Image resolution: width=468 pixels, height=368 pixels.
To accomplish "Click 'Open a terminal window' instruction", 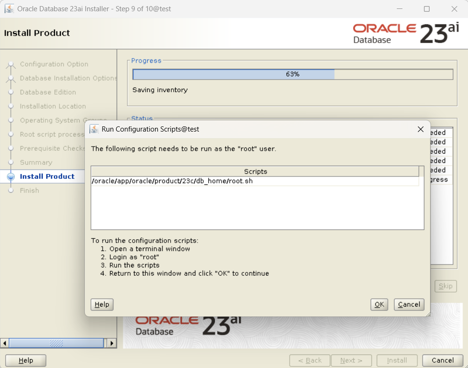I will [x=149, y=249].
